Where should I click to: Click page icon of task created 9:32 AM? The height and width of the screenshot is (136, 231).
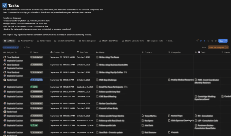(x=97, y=80)
